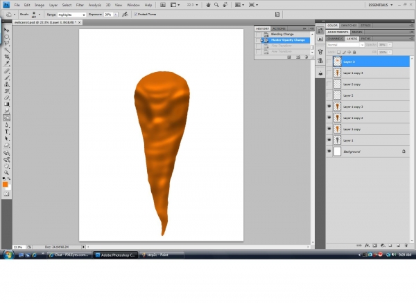Click orange foreground color swatch
Screen dimensions: 416x303
tap(5, 185)
